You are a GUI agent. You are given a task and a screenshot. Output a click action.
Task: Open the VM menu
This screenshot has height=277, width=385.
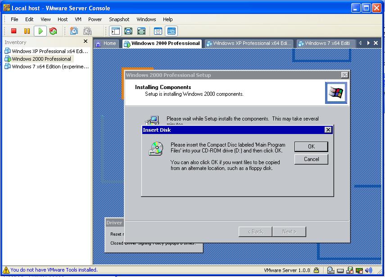(78, 19)
